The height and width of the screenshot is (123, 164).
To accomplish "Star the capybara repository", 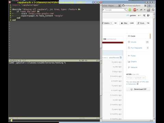I will (124, 23).
